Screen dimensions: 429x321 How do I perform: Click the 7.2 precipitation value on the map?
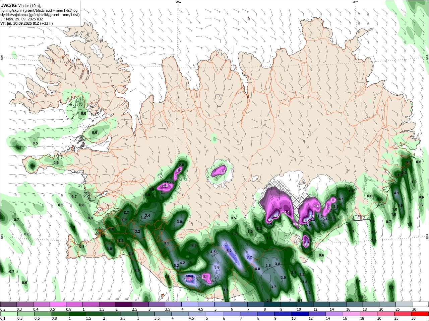[249, 257]
